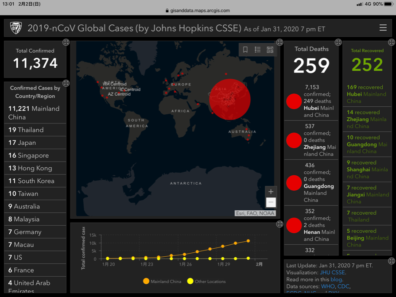Select the 10 recovered Guangdong entry
The image size is (396, 297).
click(x=367, y=144)
